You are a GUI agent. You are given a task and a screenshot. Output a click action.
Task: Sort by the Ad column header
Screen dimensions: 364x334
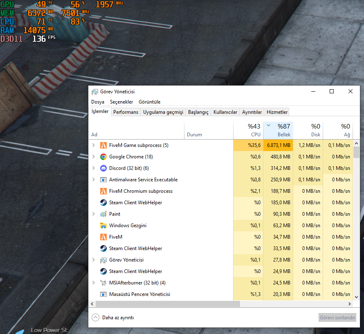point(137,131)
